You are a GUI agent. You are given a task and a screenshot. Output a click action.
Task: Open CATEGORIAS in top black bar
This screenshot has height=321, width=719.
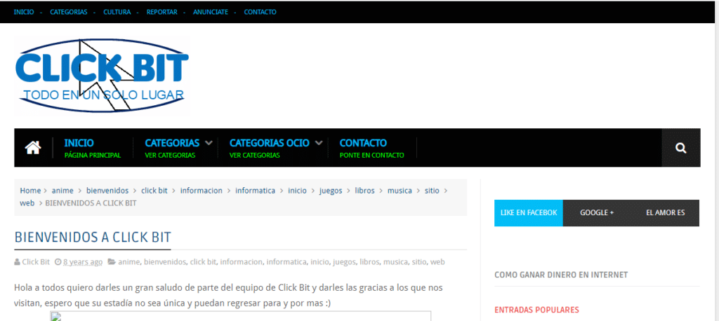coord(69,12)
